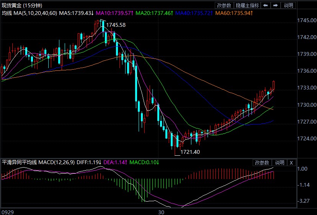The height and width of the screenshot is (215, 317).
Task: Click the 均线 MA(5,10,20,40,60) label
Action: [29, 13]
